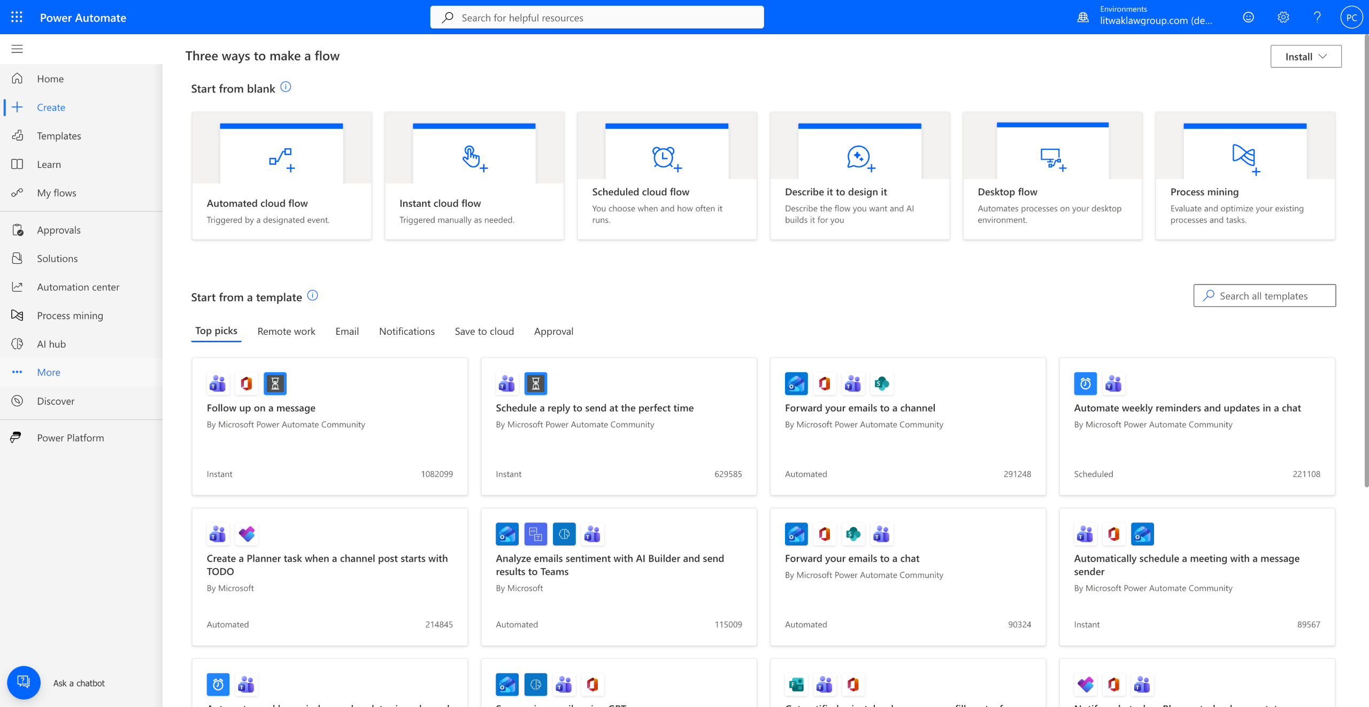Collapse the left navigation hamburger menu
The width and height of the screenshot is (1369, 707).
(x=17, y=49)
